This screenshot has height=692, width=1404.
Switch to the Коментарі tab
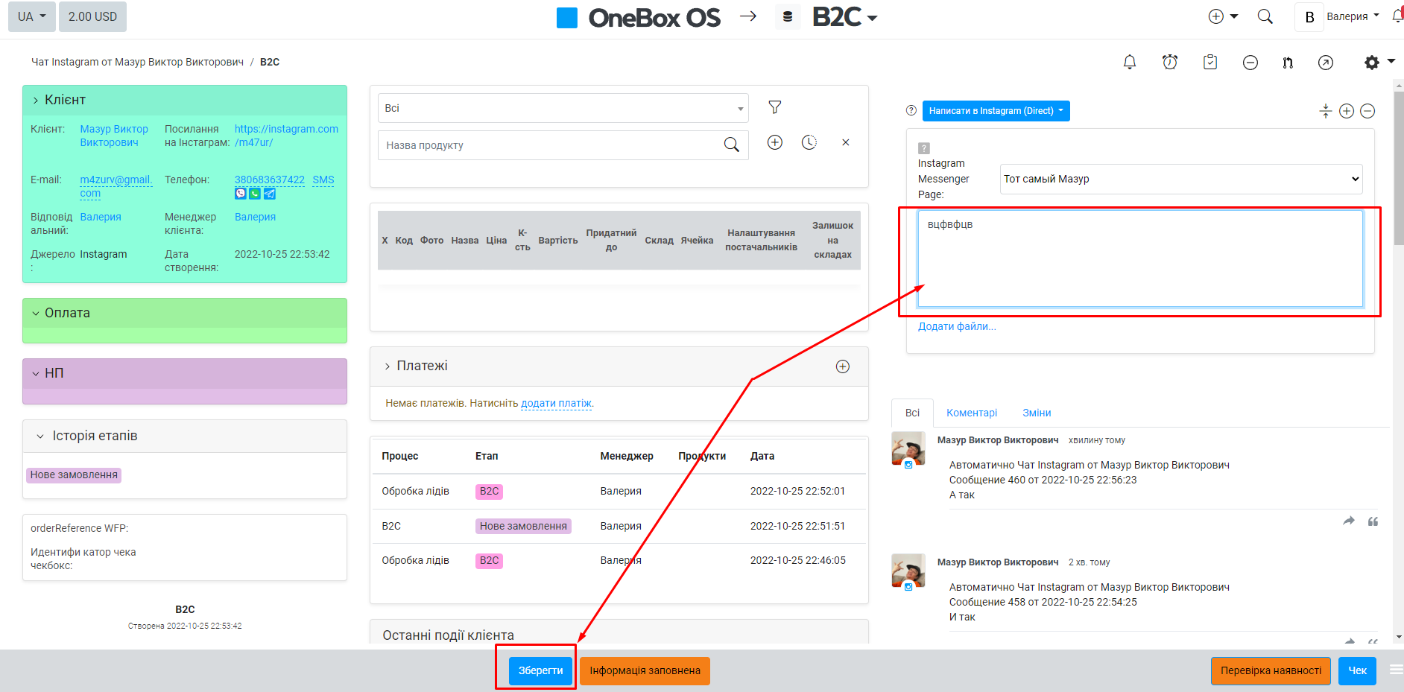click(x=971, y=413)
